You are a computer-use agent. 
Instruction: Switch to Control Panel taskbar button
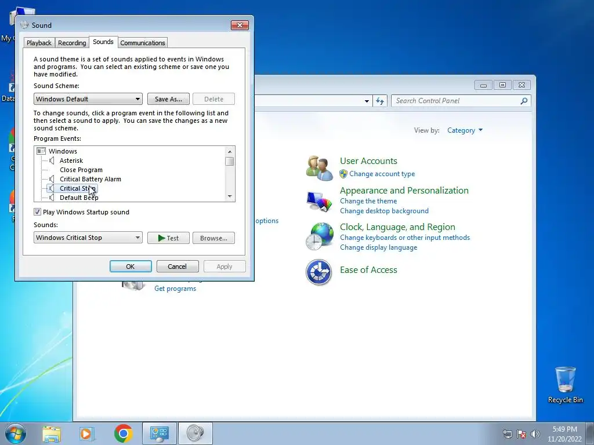click(160, 433)
